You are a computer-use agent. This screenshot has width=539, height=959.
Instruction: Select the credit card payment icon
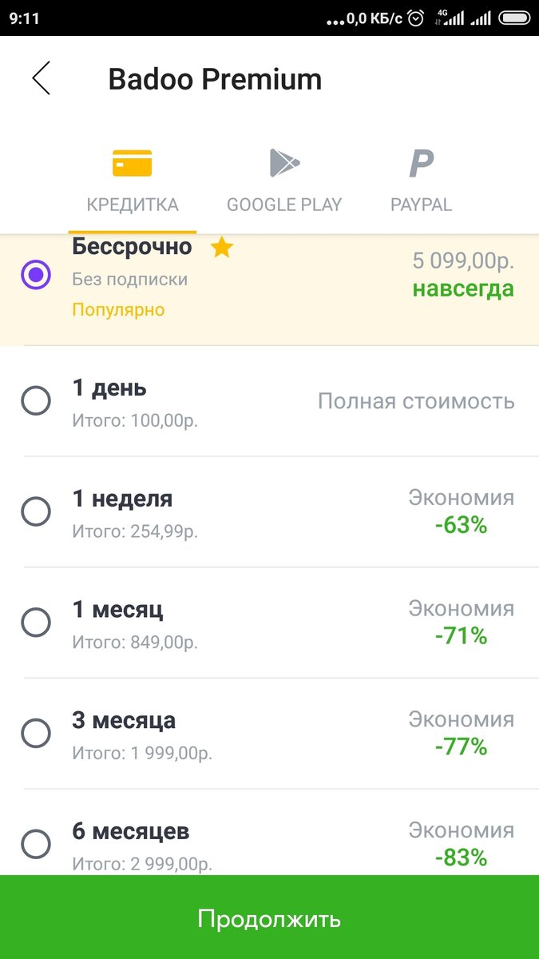click(130, 162)
